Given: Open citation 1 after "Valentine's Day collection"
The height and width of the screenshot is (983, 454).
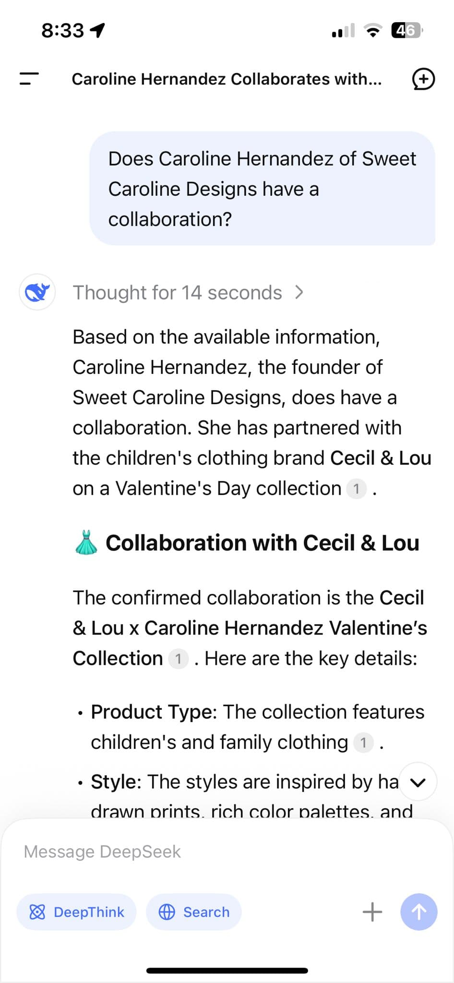Looking at the screenshot, I should (x=356, y=489).
